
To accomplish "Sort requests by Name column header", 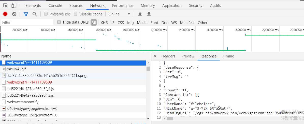I will point(75,56).
